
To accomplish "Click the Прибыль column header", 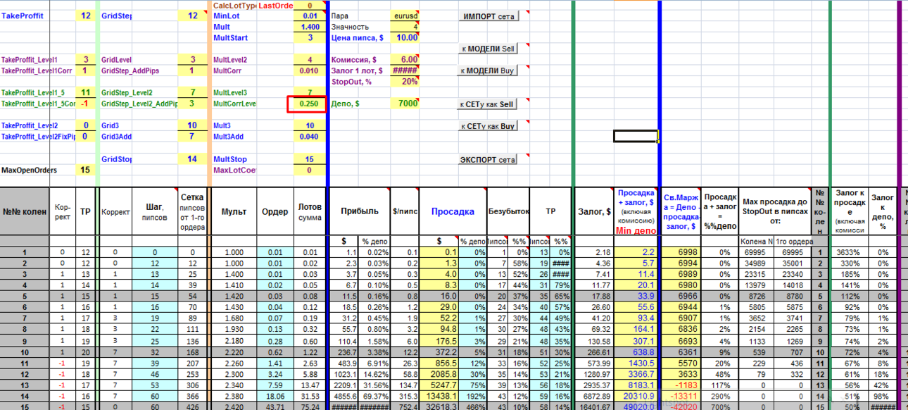I will tap(360, 211).
